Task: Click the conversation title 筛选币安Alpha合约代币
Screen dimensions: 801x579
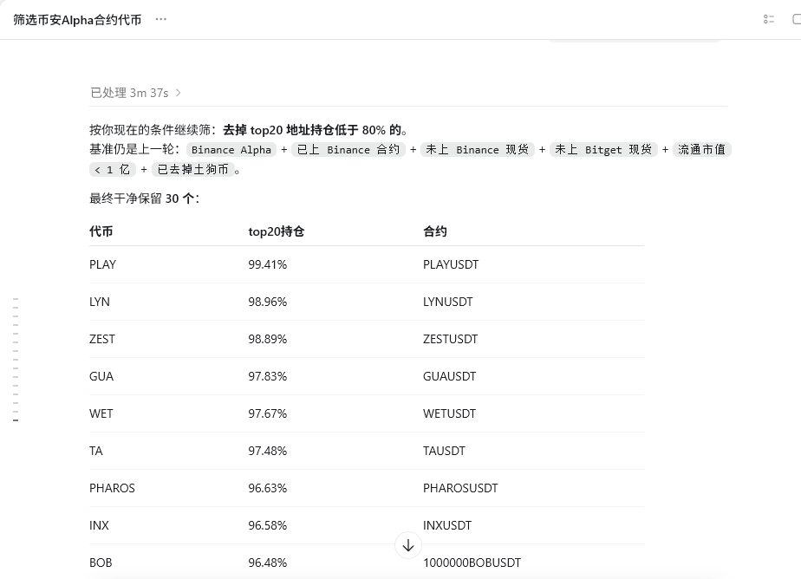Action: click(77, 20)
